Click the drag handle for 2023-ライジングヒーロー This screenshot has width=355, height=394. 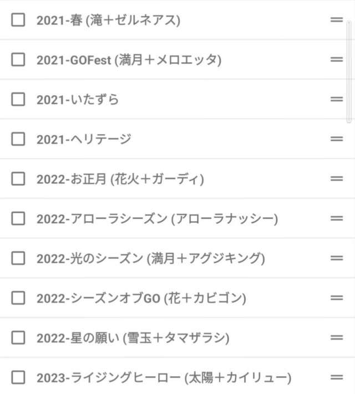point(337,377)
